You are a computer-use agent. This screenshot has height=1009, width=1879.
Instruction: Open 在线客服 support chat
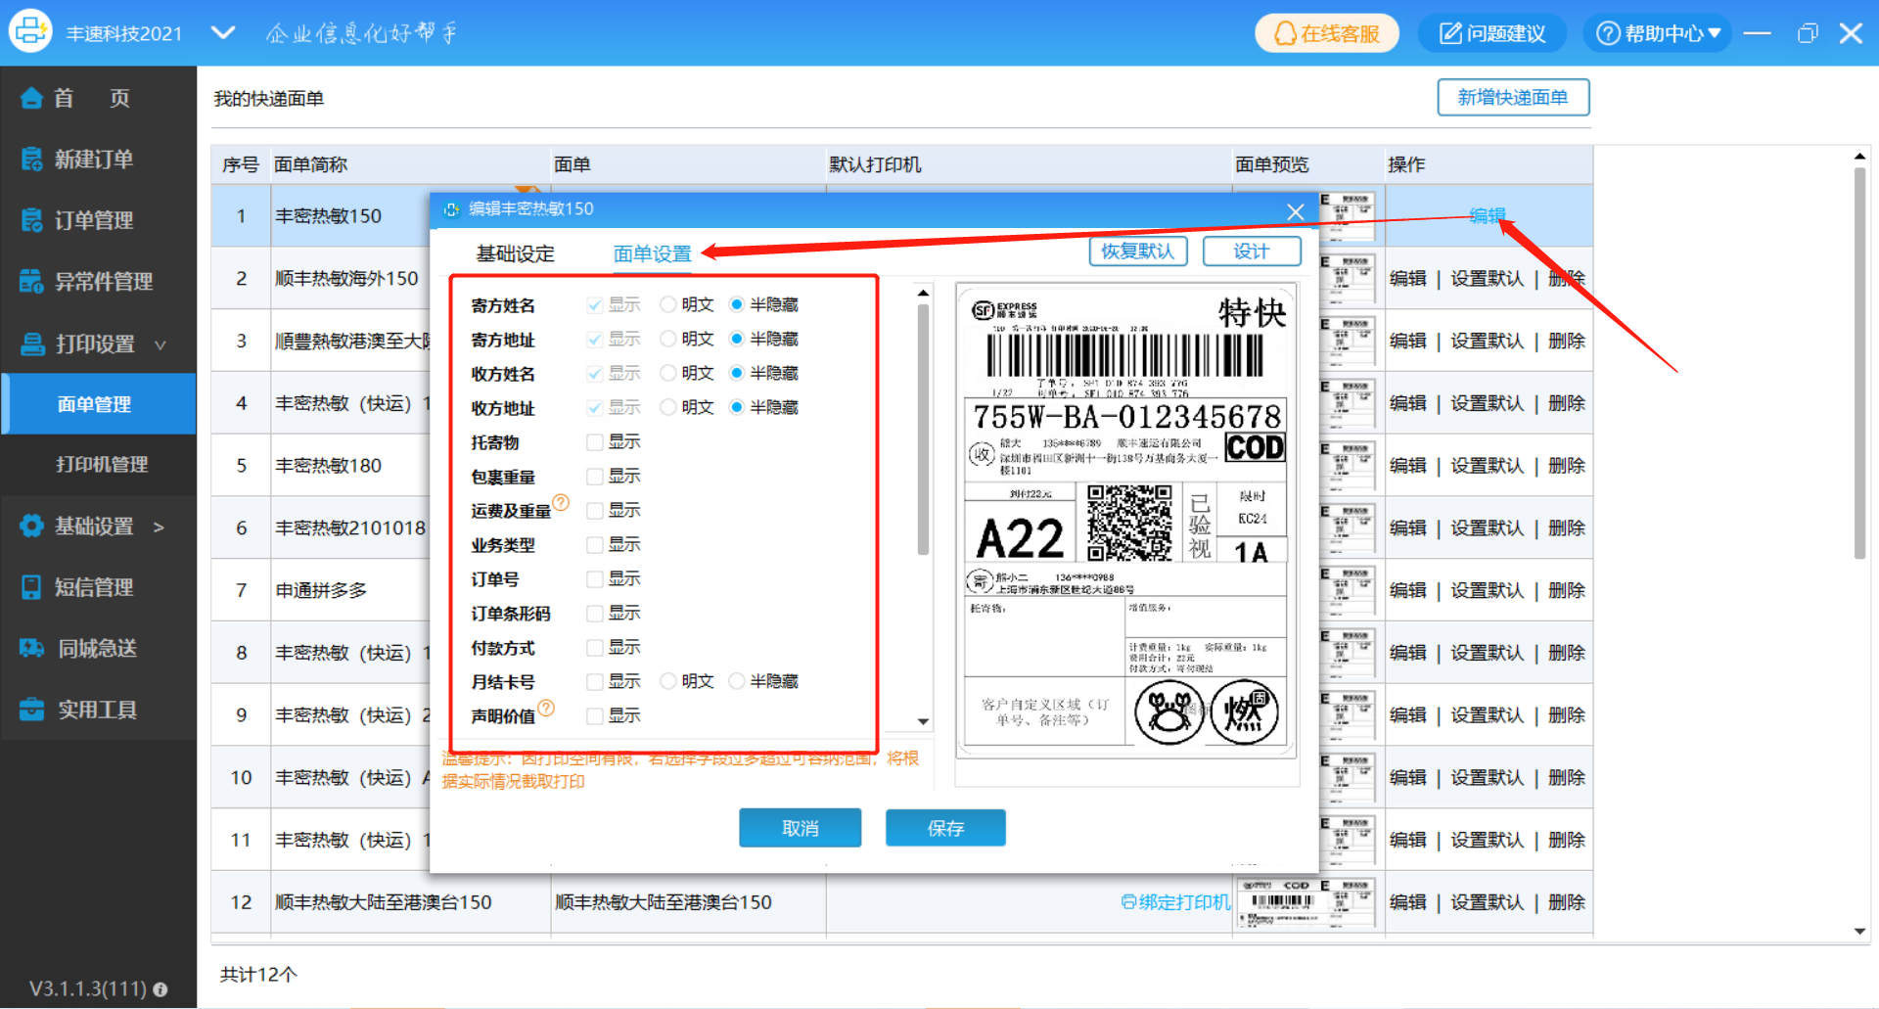click(1327, 33)
